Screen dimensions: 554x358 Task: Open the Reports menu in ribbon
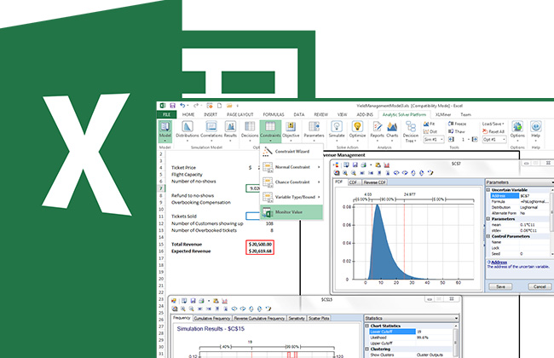click(x=377, y=130)
